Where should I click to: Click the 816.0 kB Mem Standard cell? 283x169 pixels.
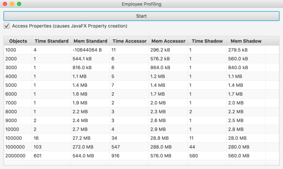pyautogui.click(x=90, y=68)
